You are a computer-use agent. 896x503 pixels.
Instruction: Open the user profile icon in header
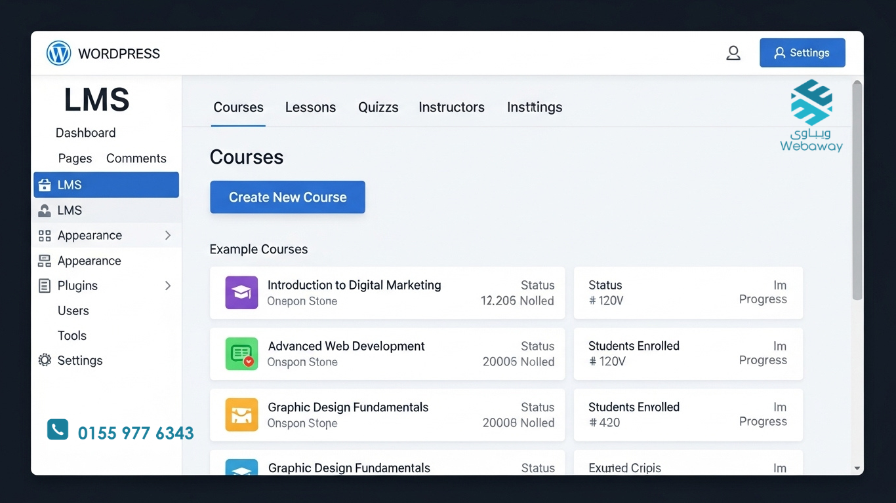point(733,53)
